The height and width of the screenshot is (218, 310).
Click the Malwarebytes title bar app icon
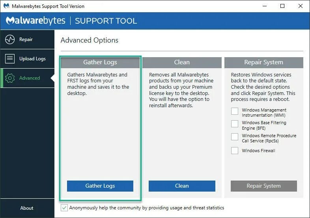(6, 6)
